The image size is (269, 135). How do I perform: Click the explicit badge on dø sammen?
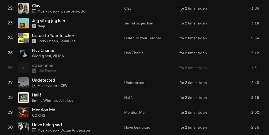tap(34, 71)
